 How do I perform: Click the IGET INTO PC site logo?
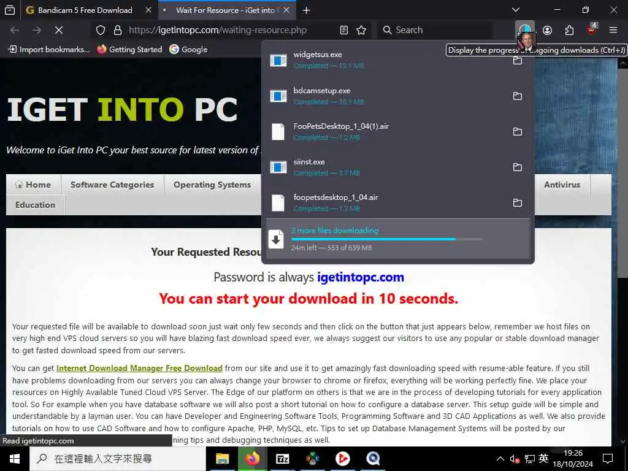[122, 109]
